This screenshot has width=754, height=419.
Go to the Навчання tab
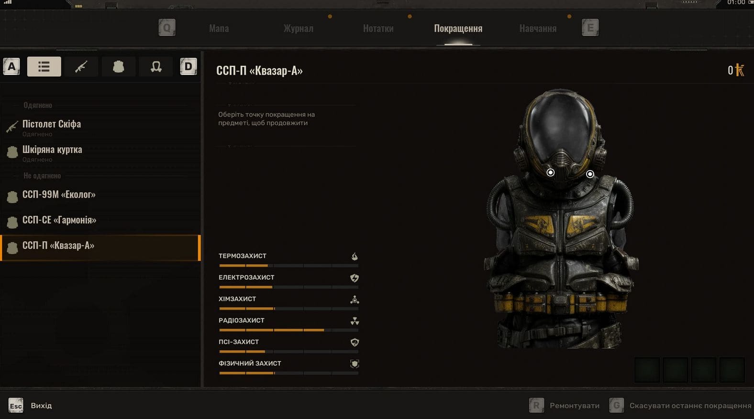[x=538, y=29]
